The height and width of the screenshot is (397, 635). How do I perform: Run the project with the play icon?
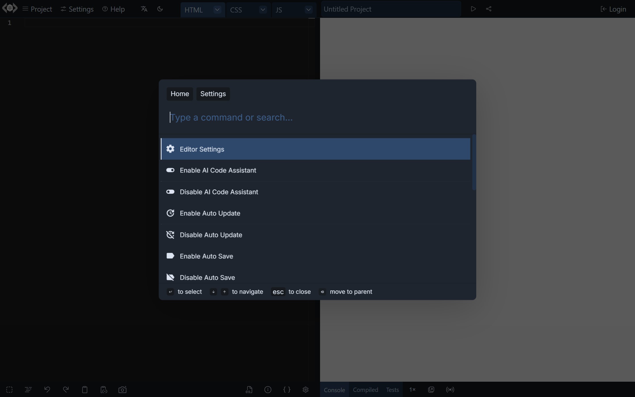pos(473,9)
